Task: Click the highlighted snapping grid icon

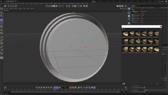Action: 75,6
